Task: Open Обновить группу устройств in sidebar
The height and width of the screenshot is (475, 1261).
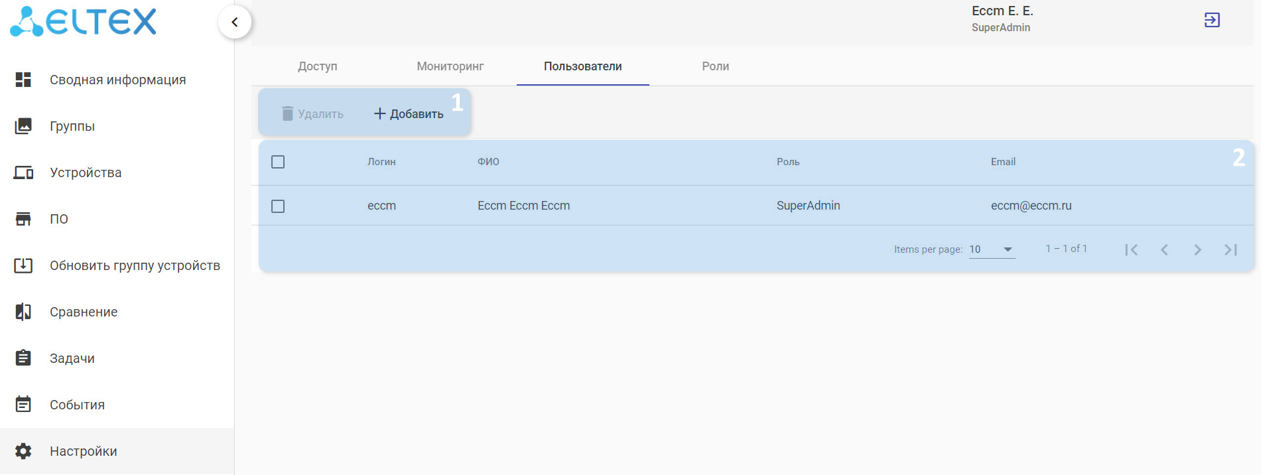Action: pyautogui.click(x=135, y=265)
